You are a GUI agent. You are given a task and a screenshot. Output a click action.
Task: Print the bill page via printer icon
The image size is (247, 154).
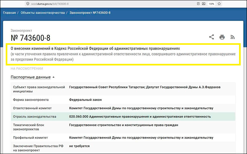[222, 37]
